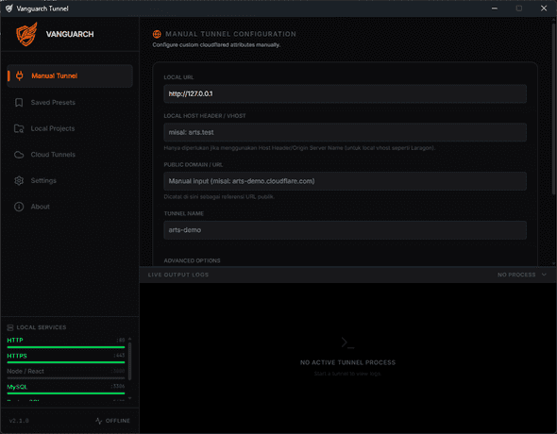Click the Local Projects folder icon

tap(19, 128)
